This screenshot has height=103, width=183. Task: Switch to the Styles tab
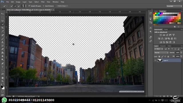point(166,29)
